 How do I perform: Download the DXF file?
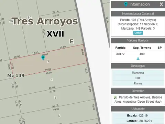138,78
